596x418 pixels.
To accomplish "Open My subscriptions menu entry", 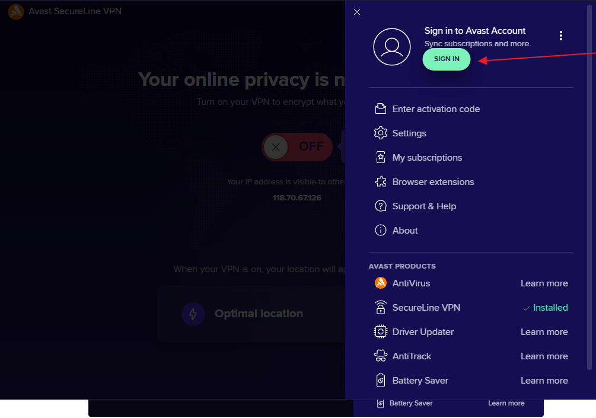I will (427, 158).
